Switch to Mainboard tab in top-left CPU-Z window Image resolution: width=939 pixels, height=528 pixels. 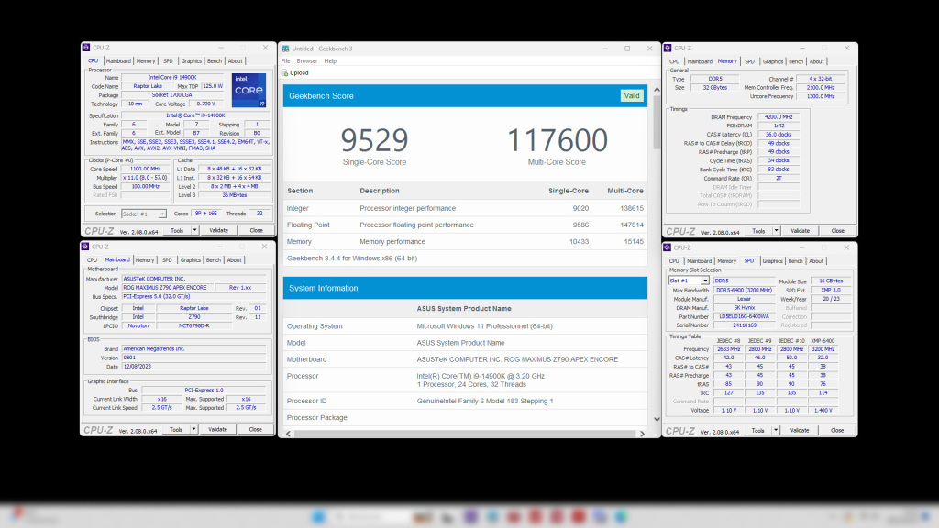[118, 61]
